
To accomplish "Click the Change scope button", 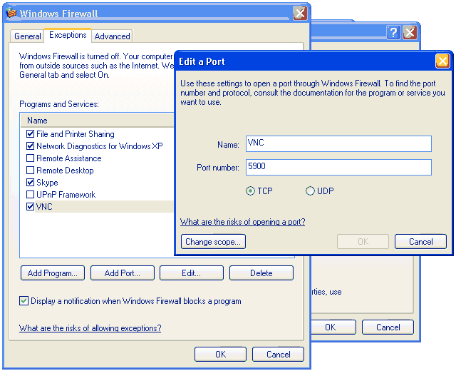I will pyautogui.click(x=213, y=242).
